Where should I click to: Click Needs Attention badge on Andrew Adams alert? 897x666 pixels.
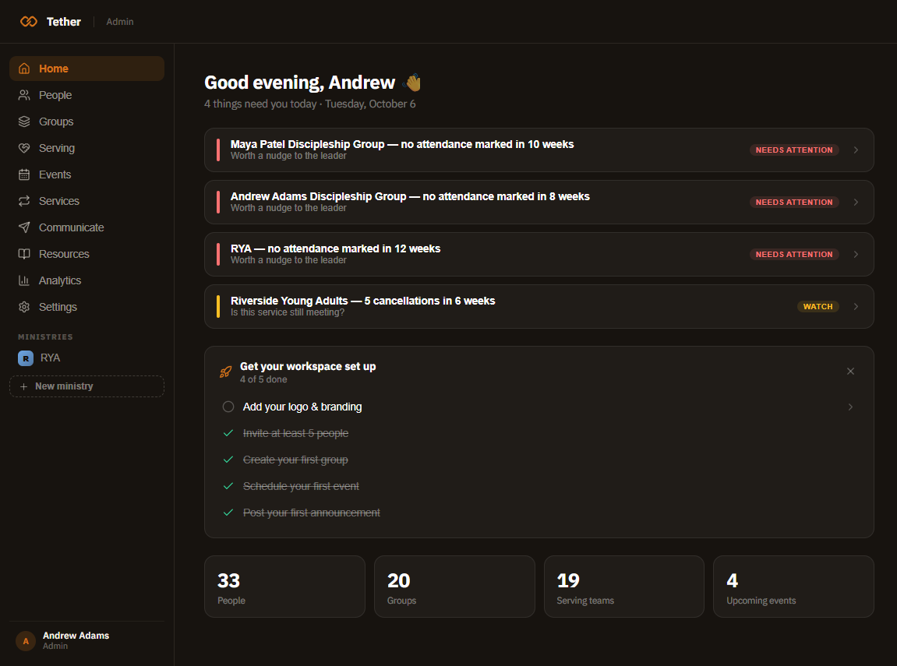794,202
